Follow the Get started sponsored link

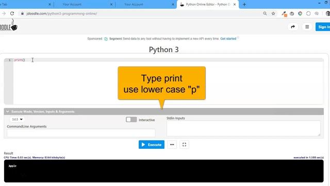pyautogui.click(x=228, y=39)
